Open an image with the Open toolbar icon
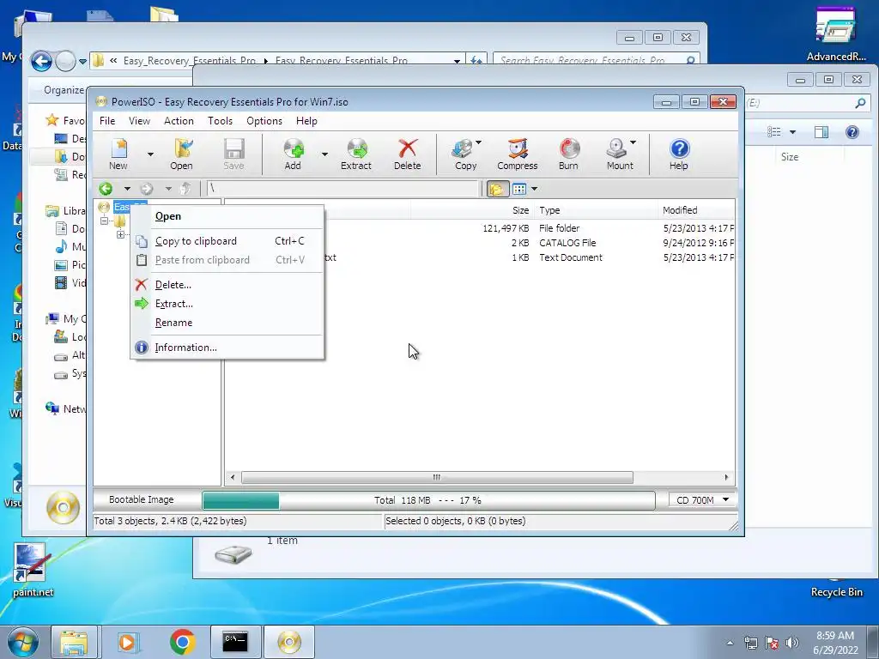This screenshot has width=879, height=659. 182,154
